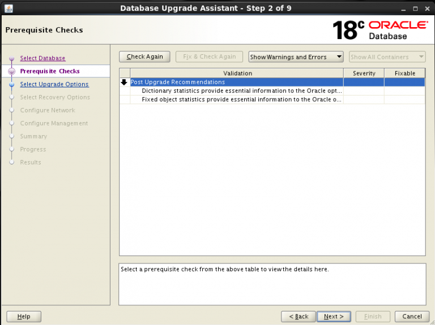Click the Select Database step link
Viewport: 435px width, 325px height.
click(42, 58)
